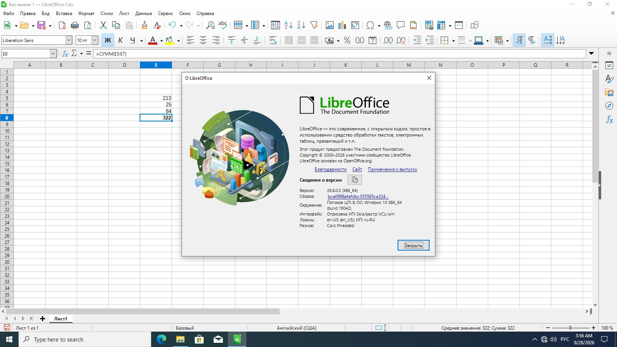Click the AutoFilter funnel icon

(x=314, y=25)
